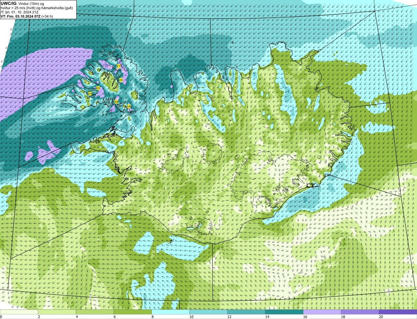Click the legend tick value 4

click(x=77, y=317)
